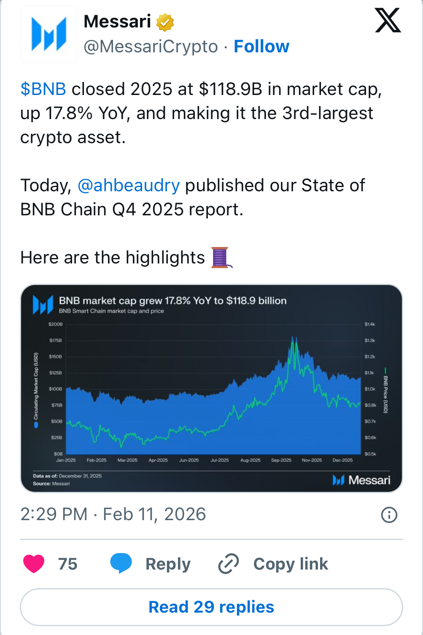Click the blue Circulating Market Cap legend marker
This screenshot has width=423, height=635.
tap(36, 425)
